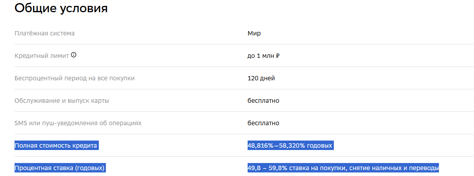Click бесплатно in the SMS notifications row

point(263,123)
